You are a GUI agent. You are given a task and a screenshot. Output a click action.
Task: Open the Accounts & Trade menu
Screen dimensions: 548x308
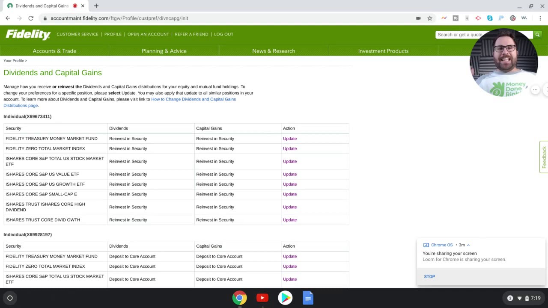[x=54, y=51]
